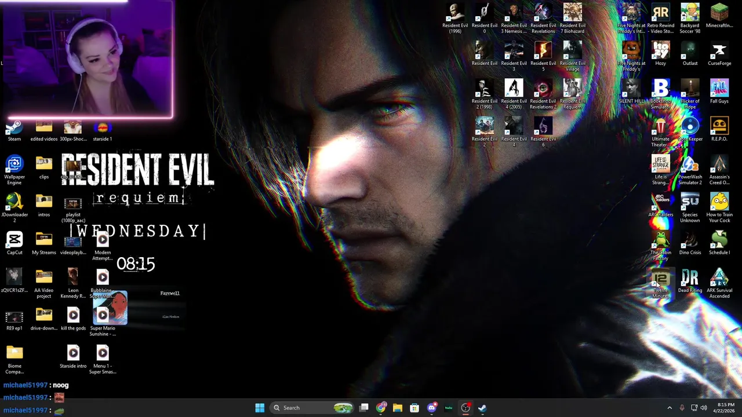Select the Backyard Soccer '98 shortcut
The height and width of the screenshot is (417, 742).
coord(690,19)
